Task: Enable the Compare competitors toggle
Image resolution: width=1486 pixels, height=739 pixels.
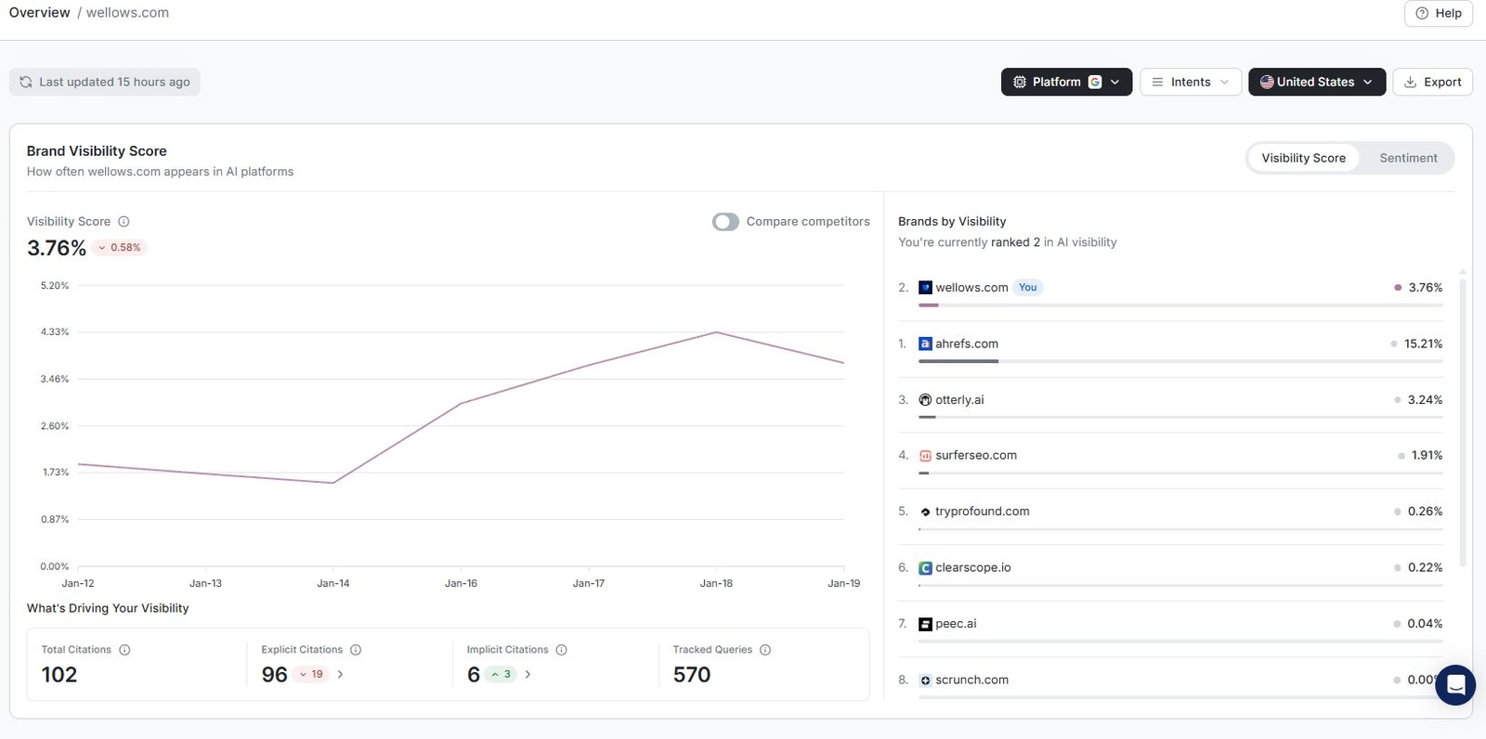Action: click(725, 222)
